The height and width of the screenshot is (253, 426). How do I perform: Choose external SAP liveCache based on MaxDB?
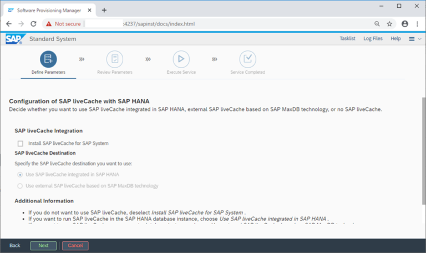tap(21, 186)
